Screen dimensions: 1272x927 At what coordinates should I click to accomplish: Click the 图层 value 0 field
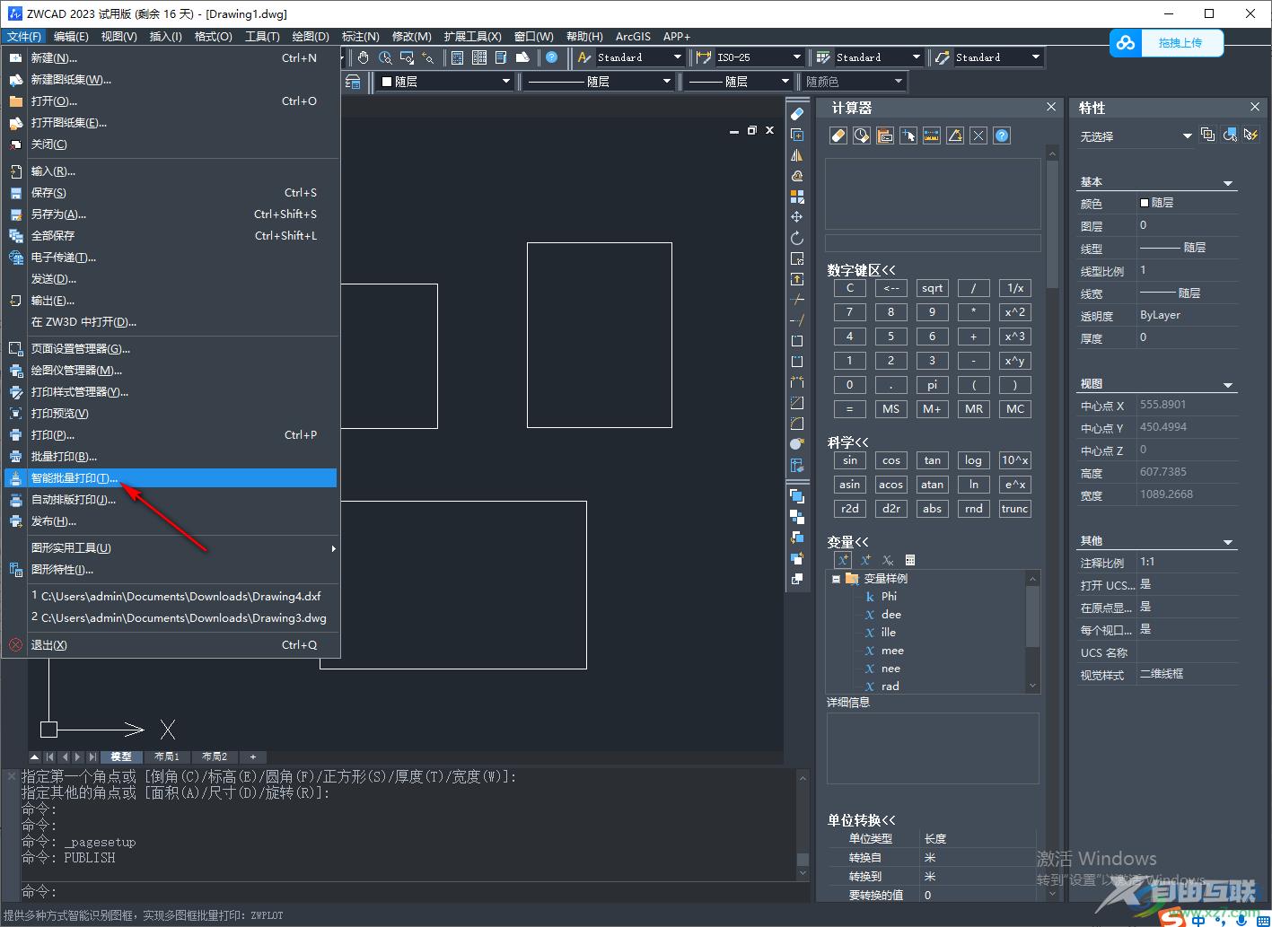1187,225
